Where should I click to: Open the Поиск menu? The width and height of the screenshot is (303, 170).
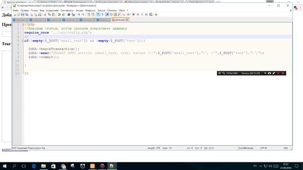34,10
